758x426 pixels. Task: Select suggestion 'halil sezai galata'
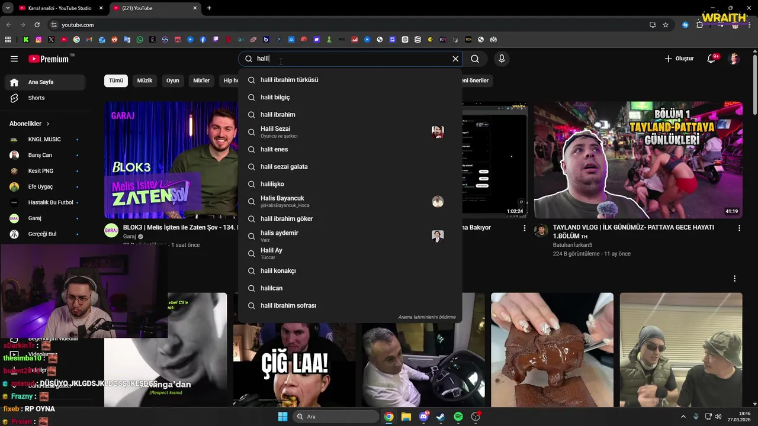350,166
